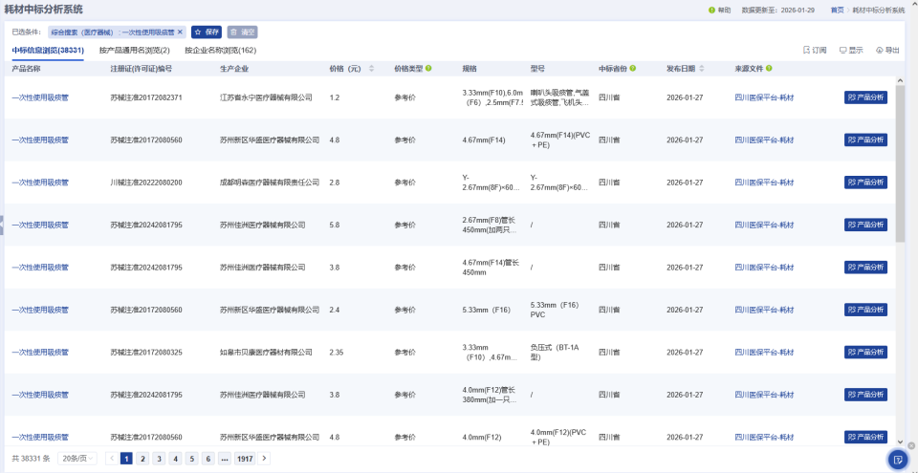
Task: Click the 共 38331 条 total count
Action: pyautogui.click(x=31, y=459)
